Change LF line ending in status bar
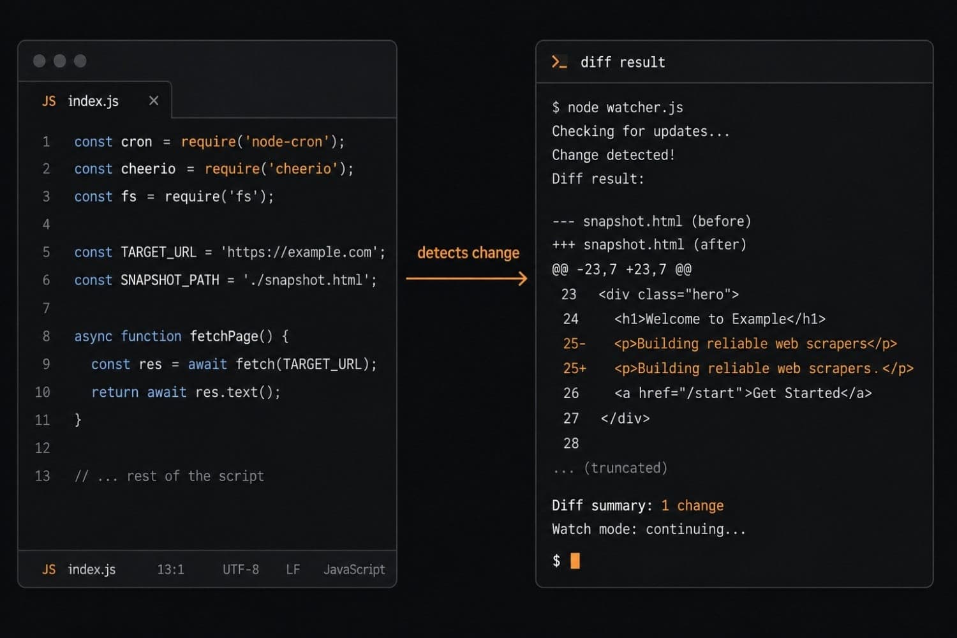 [x=293, y=569]
